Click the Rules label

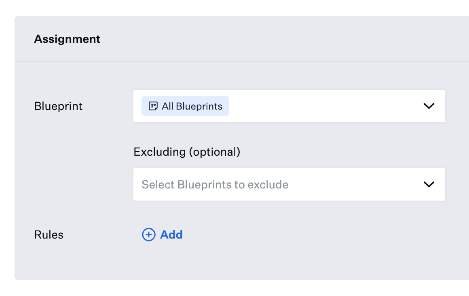(49, 235)
